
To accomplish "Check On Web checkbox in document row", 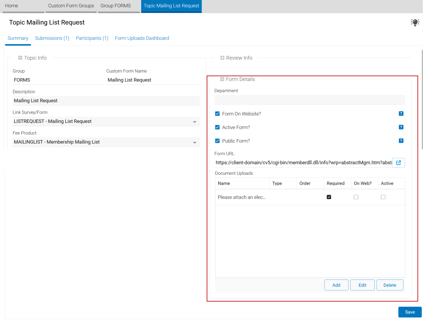I will (356, 197).
